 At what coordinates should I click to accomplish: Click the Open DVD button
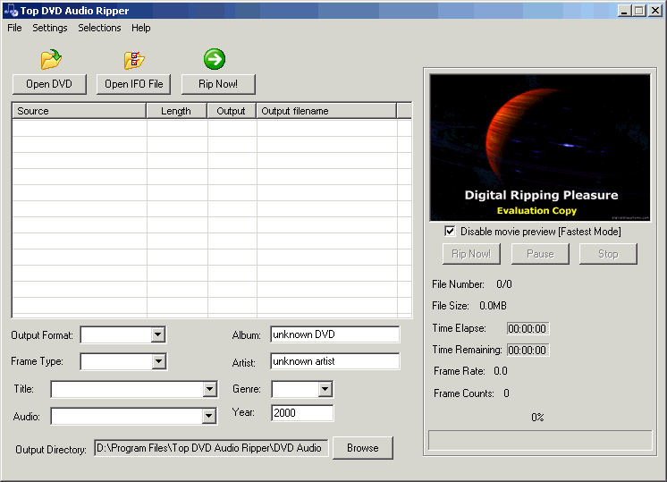49,84
